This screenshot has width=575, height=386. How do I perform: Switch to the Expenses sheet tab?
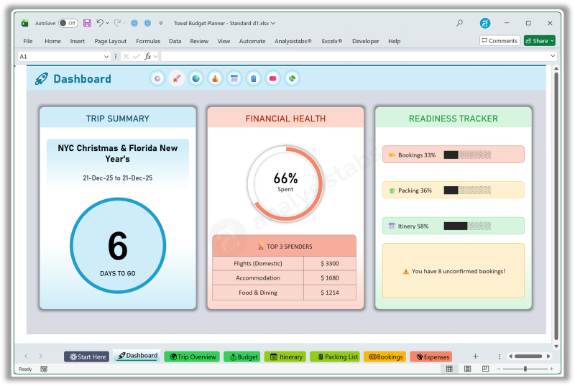coord(432,357)
